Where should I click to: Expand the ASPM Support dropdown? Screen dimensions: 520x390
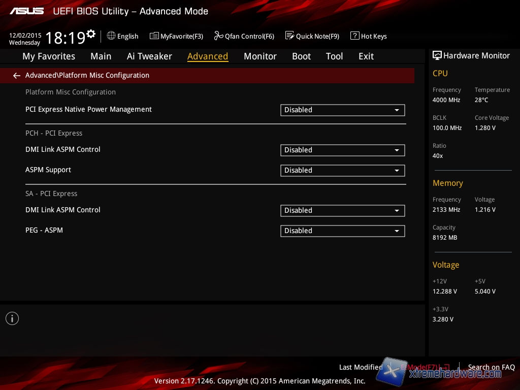343,170
